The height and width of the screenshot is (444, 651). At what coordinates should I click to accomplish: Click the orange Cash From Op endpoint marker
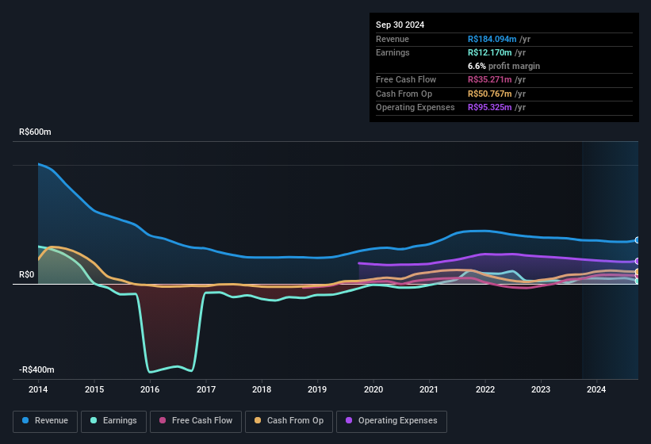[638, 272]
